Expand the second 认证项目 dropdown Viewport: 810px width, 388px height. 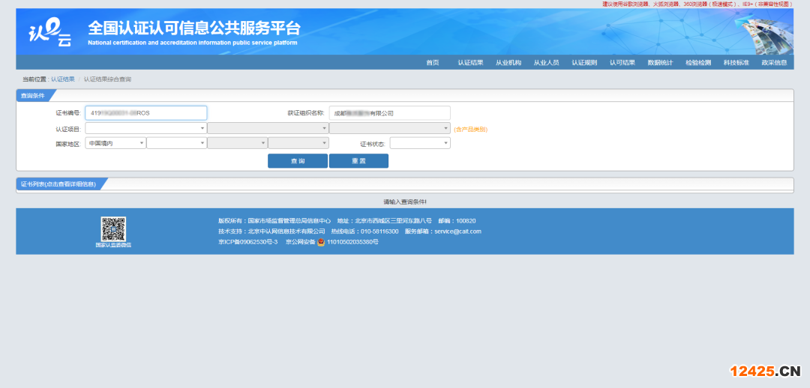268,128
